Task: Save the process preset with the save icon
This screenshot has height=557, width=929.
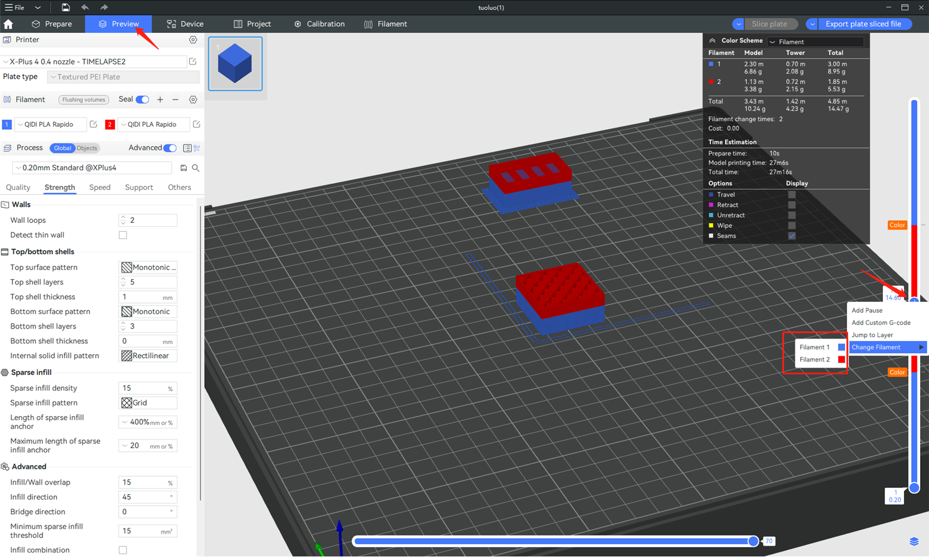Action: [x=183, y=168]
